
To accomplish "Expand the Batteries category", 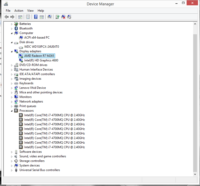I will (x=12, y=24).
